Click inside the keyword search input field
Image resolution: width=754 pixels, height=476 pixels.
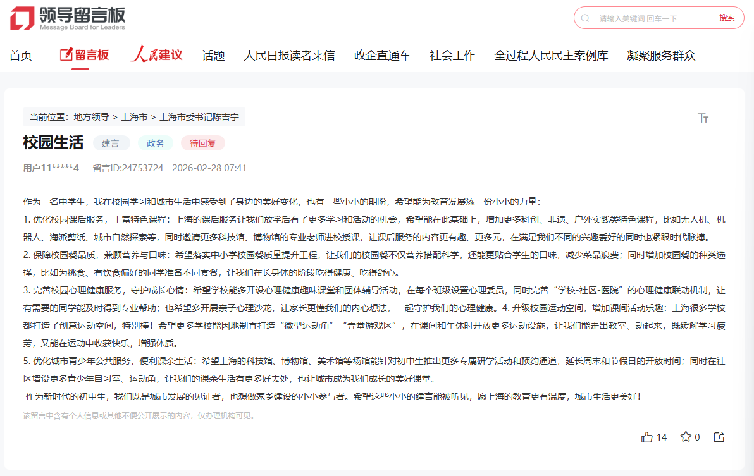645,18
